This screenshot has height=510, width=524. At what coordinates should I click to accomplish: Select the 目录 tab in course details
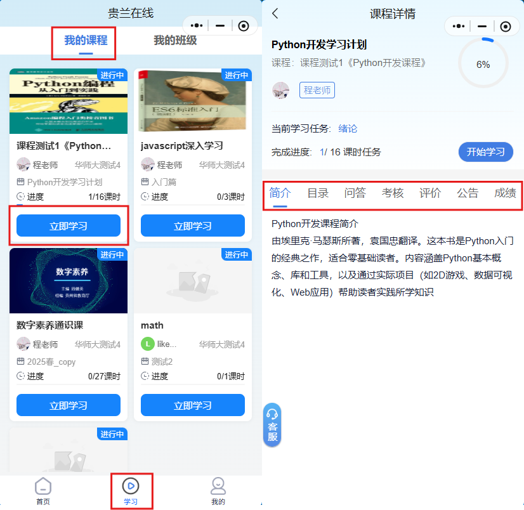pyautogui.click(x=318, y=193)
